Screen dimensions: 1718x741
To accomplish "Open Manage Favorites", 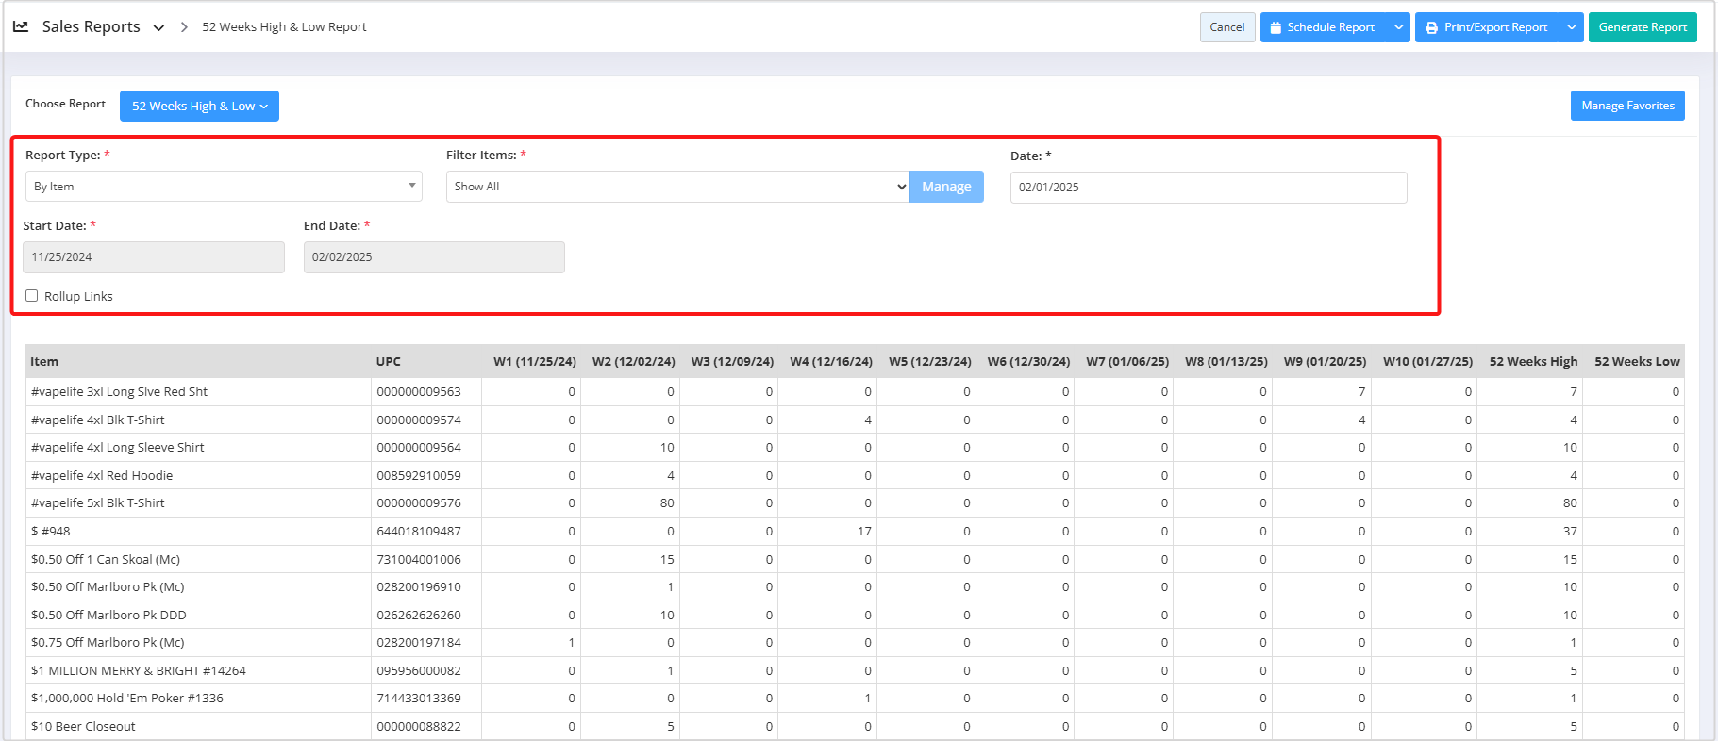I will 1626,106.
